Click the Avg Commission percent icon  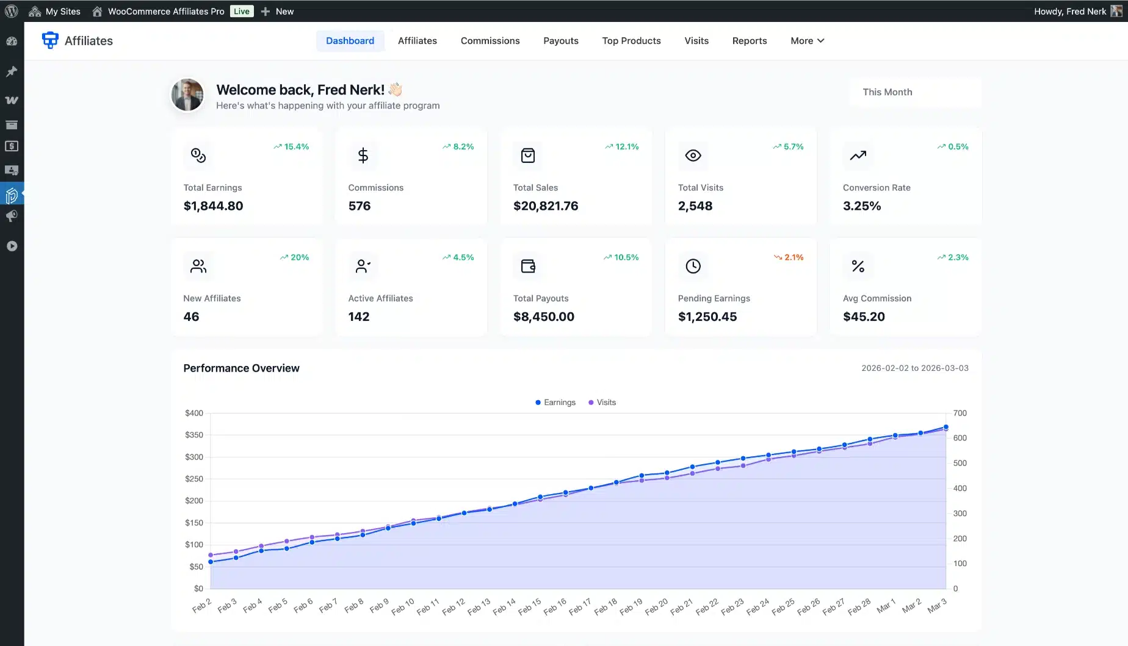tap(858, 266)
